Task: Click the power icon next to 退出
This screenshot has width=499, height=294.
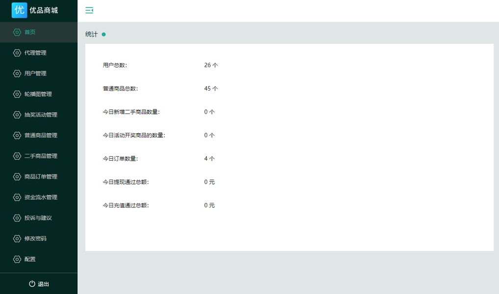Action: coord(32,284)
